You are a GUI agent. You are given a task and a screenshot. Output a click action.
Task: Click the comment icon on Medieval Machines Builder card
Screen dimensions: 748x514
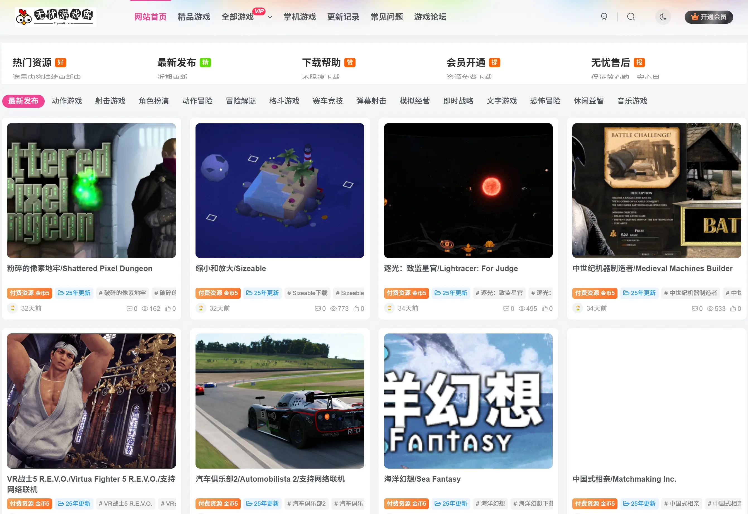(x=694, y=308)
